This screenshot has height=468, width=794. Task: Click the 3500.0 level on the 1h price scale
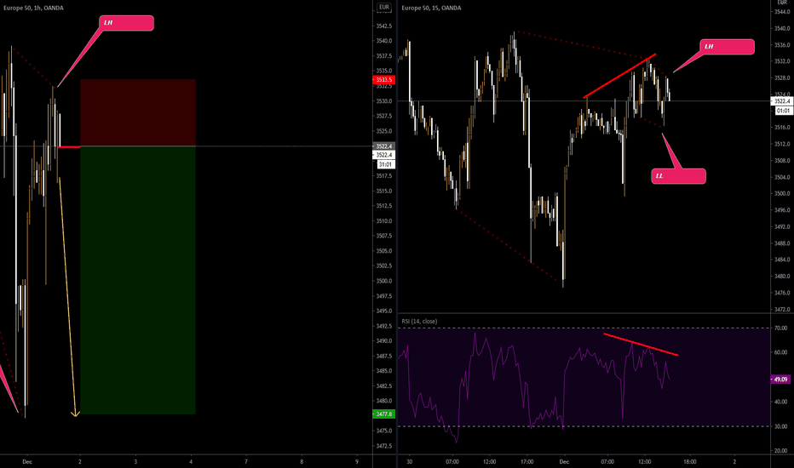pyautogui.click(x=384, y=281)
